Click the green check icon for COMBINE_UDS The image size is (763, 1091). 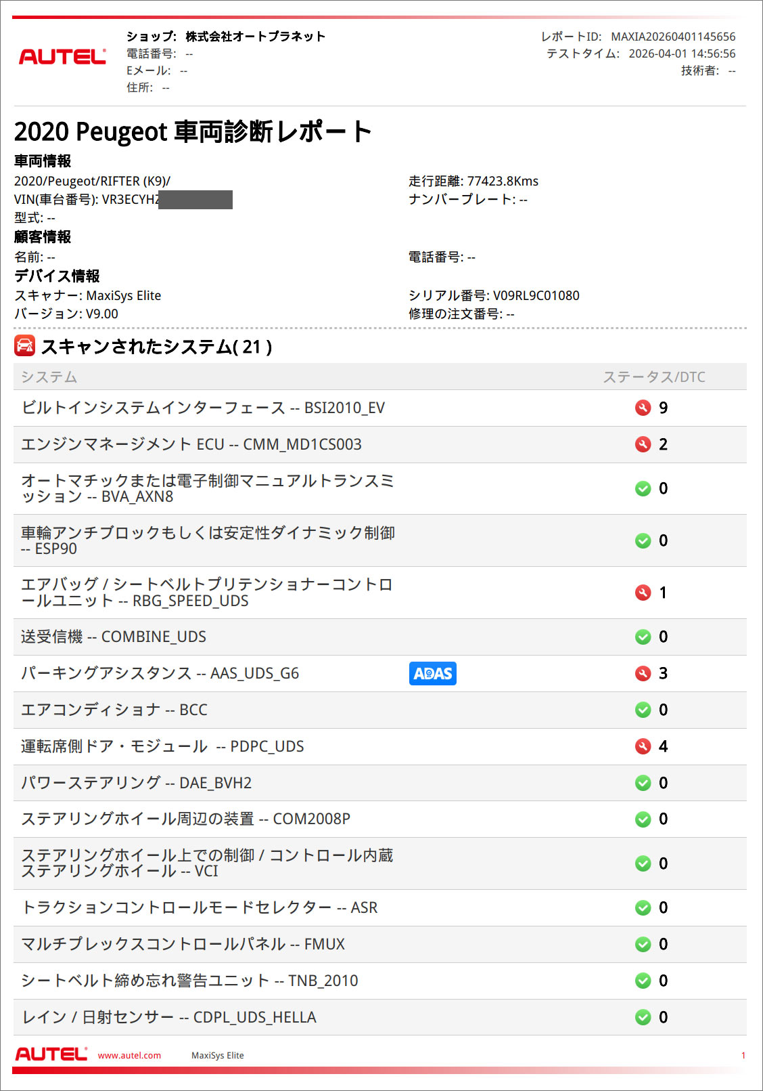pyautogui.click(x=643, y=637)
